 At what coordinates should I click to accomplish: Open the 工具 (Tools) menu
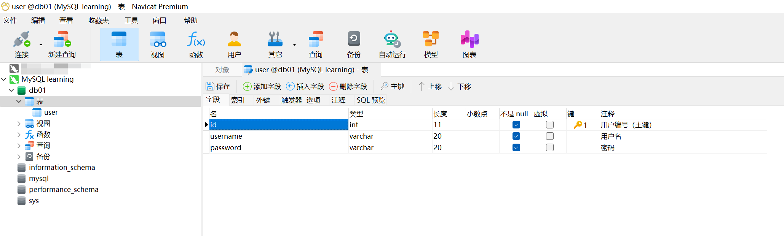coord(131,21)
